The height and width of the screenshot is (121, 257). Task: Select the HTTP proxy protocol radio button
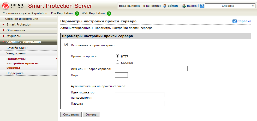coord(117,56)
